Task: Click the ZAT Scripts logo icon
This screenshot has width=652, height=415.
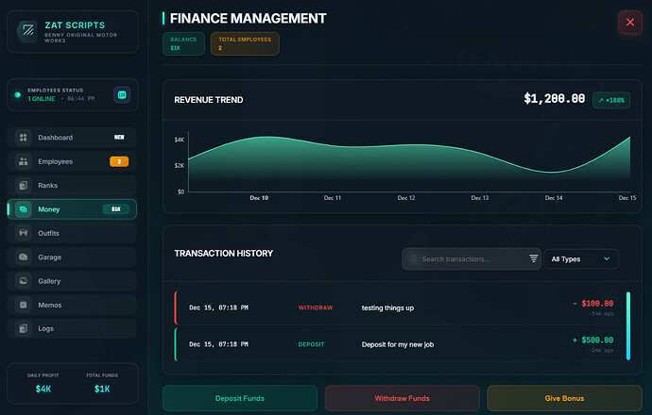Action: [27, 30]
